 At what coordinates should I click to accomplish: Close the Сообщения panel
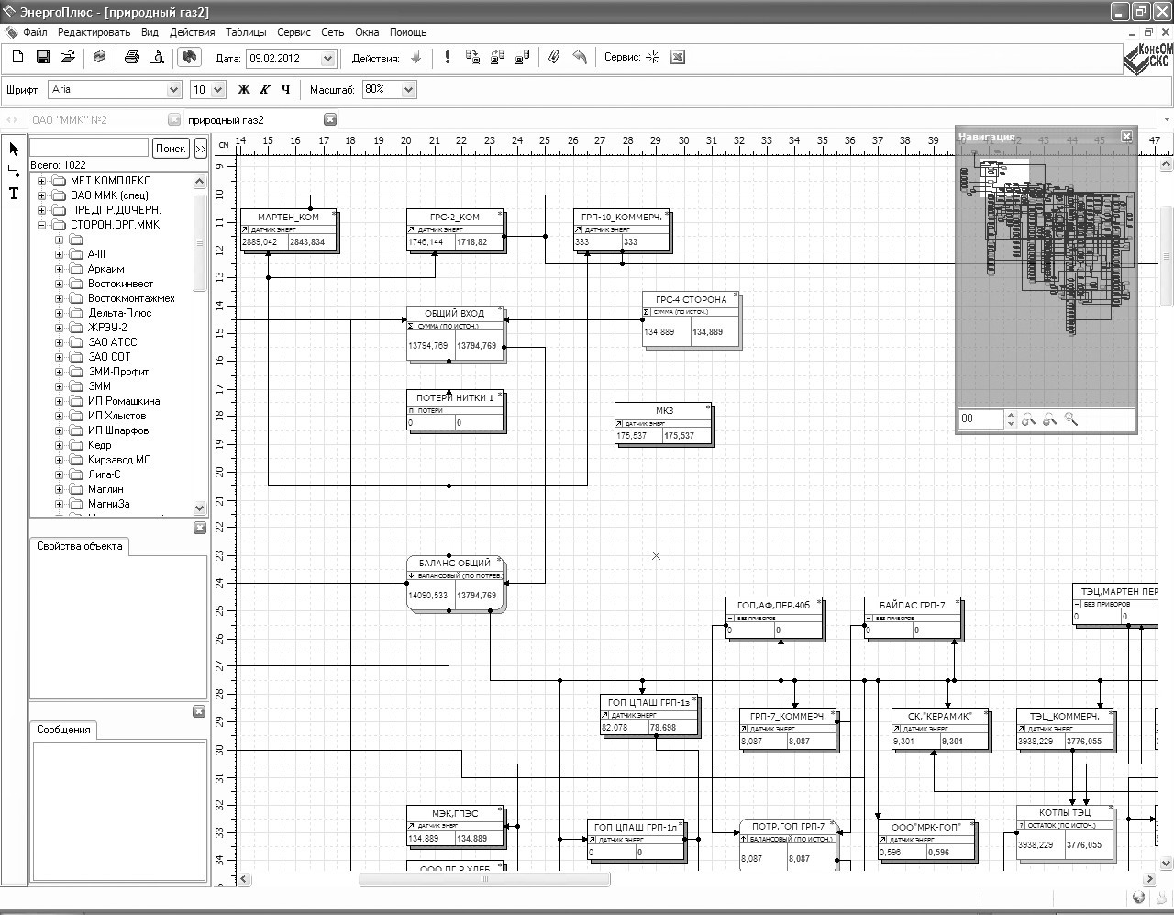click(200, 711)
